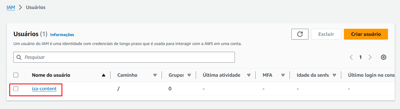Sort ascending by Nome do usuário arrow
Viewport: 400px width, 109px height.
[103, 75]
